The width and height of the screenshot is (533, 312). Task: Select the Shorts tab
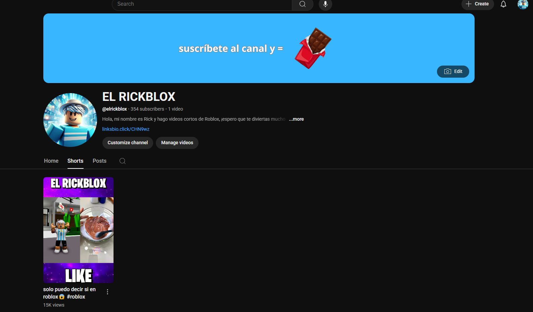coord(75,161)
